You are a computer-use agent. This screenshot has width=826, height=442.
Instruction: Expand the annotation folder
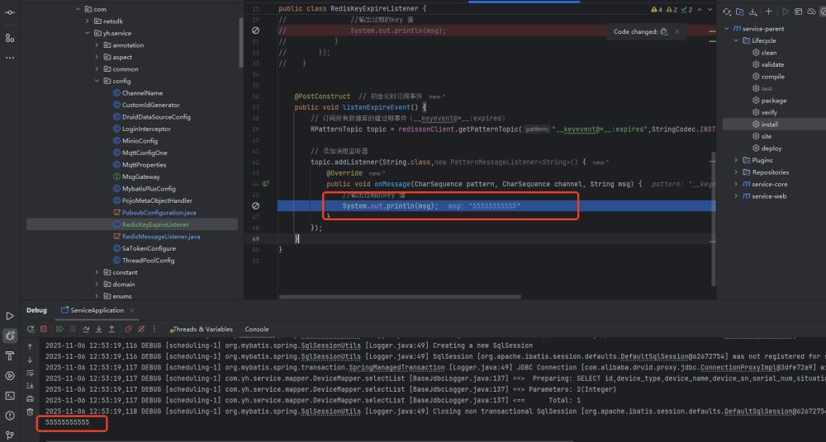(x=97, y=45)
